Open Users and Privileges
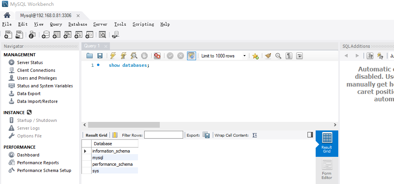Image resolution: width=394 pixels, height=184 pixels. [37, 78]
